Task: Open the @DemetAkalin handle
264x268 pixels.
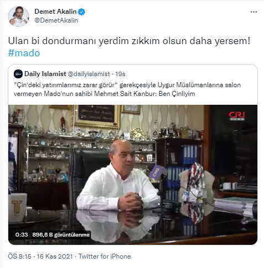Action: coord(56,20)
